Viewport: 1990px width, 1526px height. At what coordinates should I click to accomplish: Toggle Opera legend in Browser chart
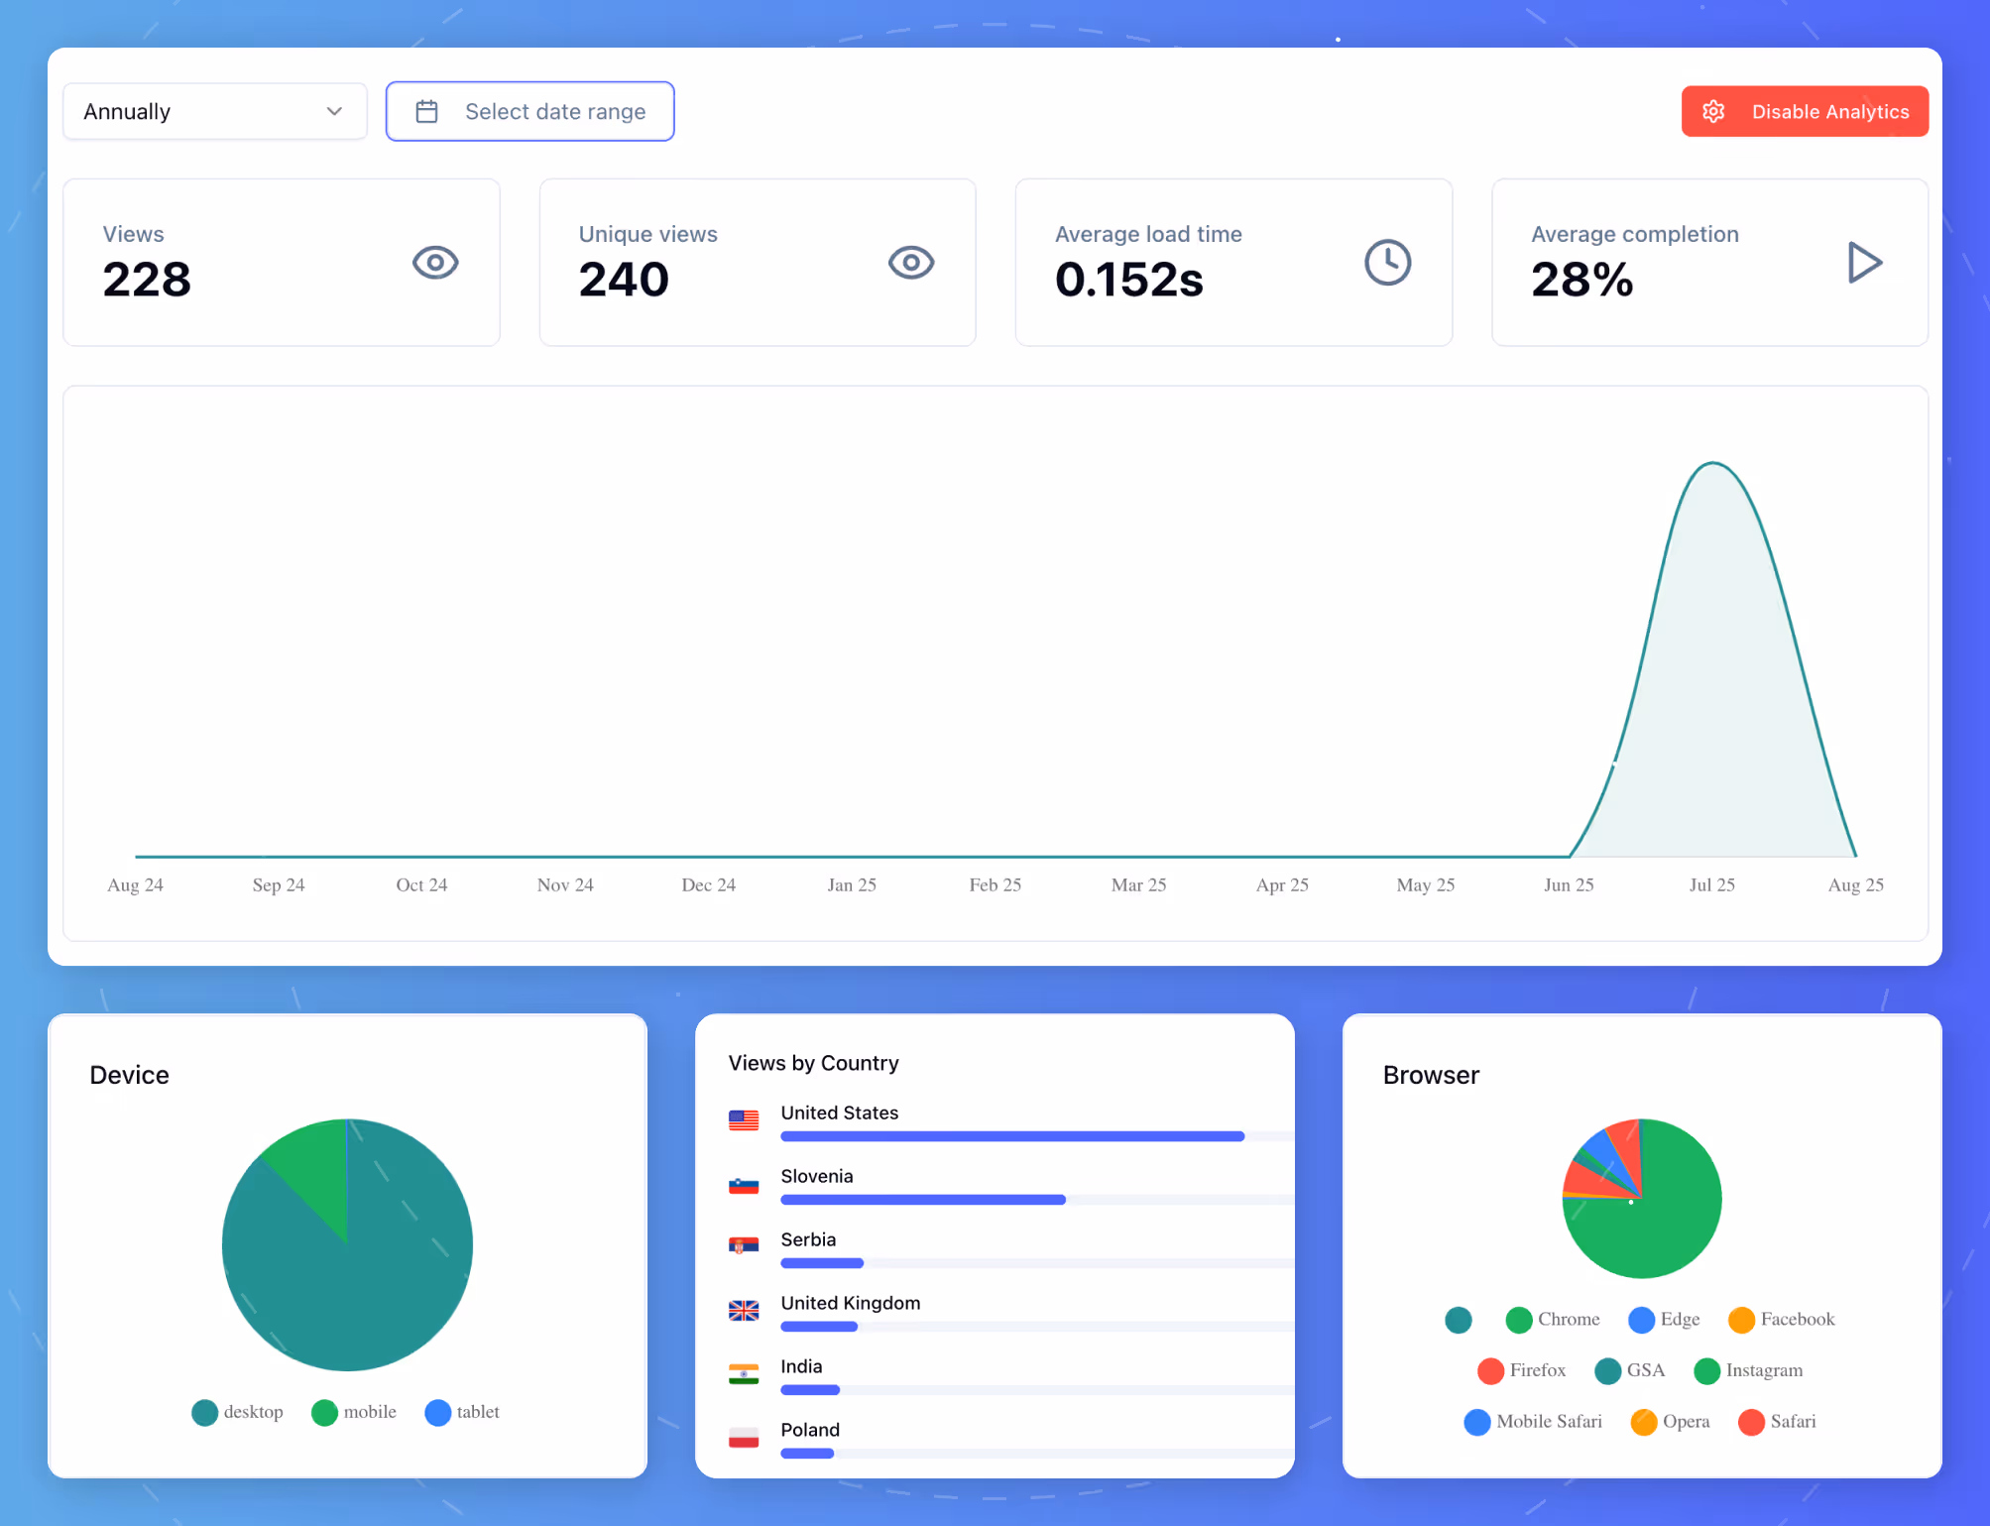click(x=1671, y=1422)
